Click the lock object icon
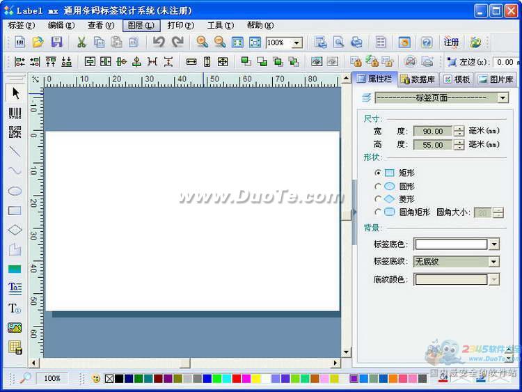The height and width of the screenshot is (392, 522). [356, 61]
